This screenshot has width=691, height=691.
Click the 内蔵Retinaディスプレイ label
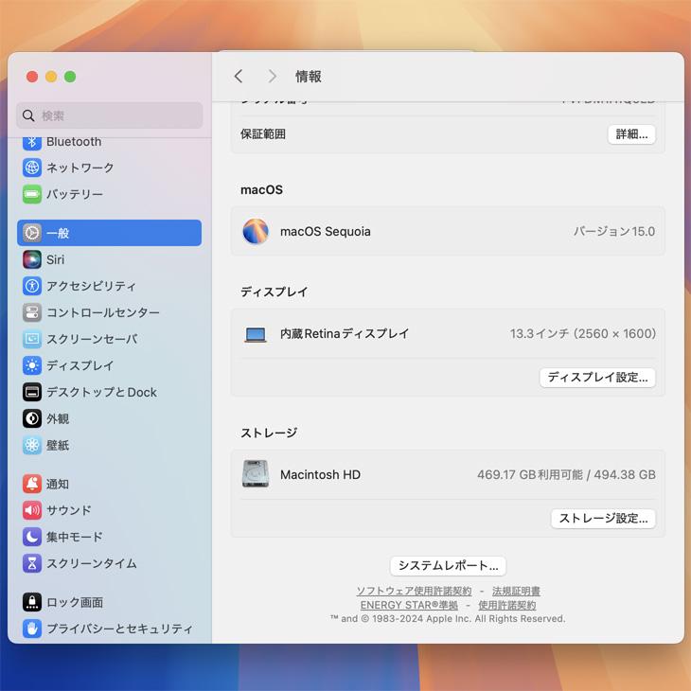pos(345,333)
